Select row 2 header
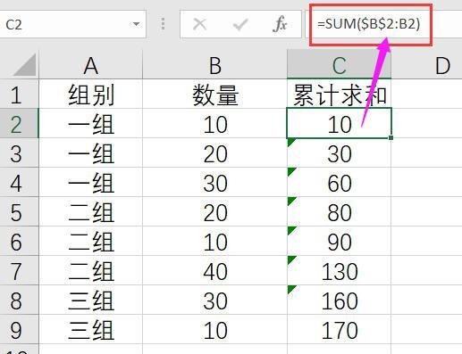 pyautogui.click(x=19, y=123)
